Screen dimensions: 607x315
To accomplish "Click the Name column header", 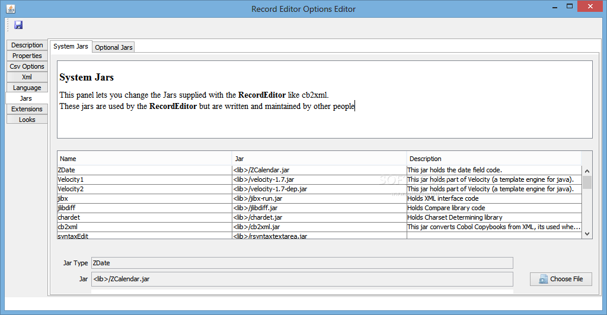I will click(145, 159).
